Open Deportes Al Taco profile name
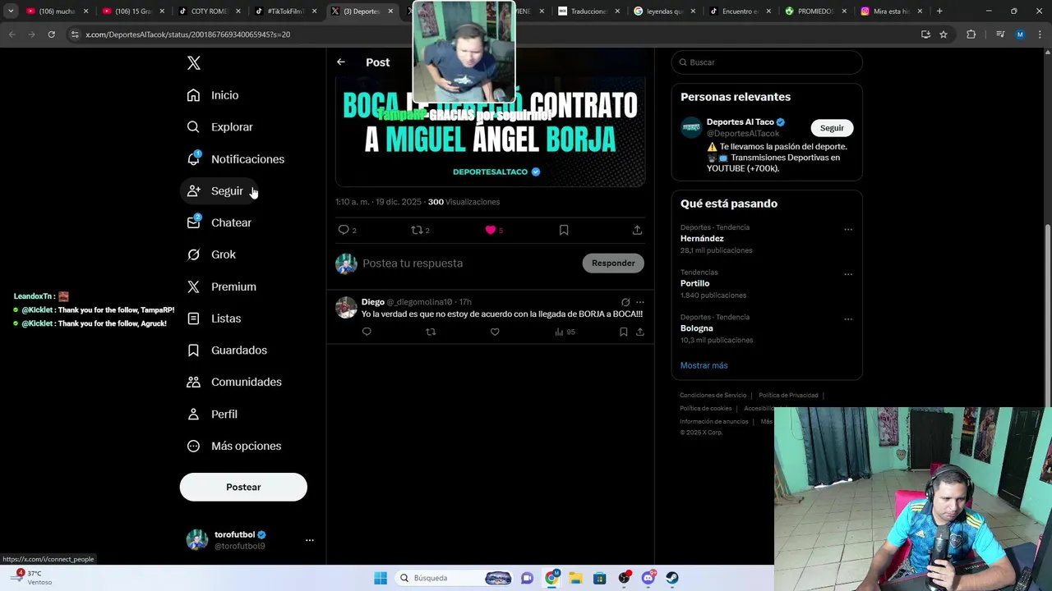 click(x=741, y=122)
